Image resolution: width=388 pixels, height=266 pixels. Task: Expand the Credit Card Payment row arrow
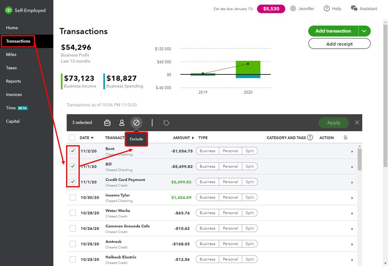click(352, 182)
